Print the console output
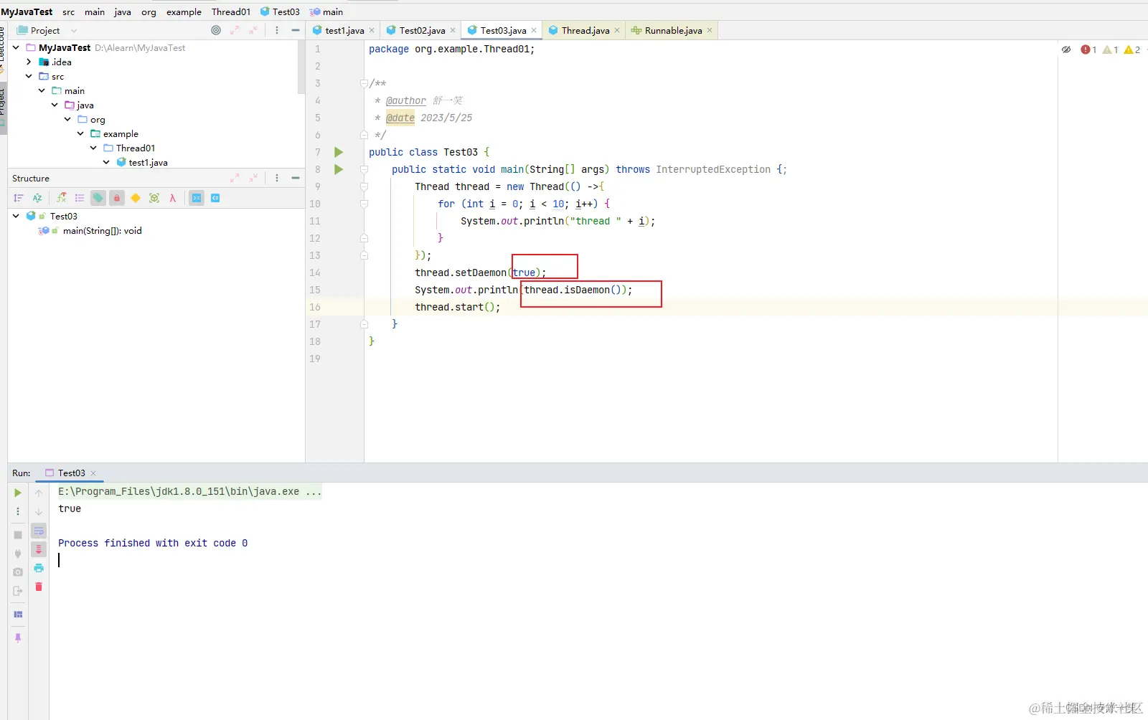 tap(39, 568)
